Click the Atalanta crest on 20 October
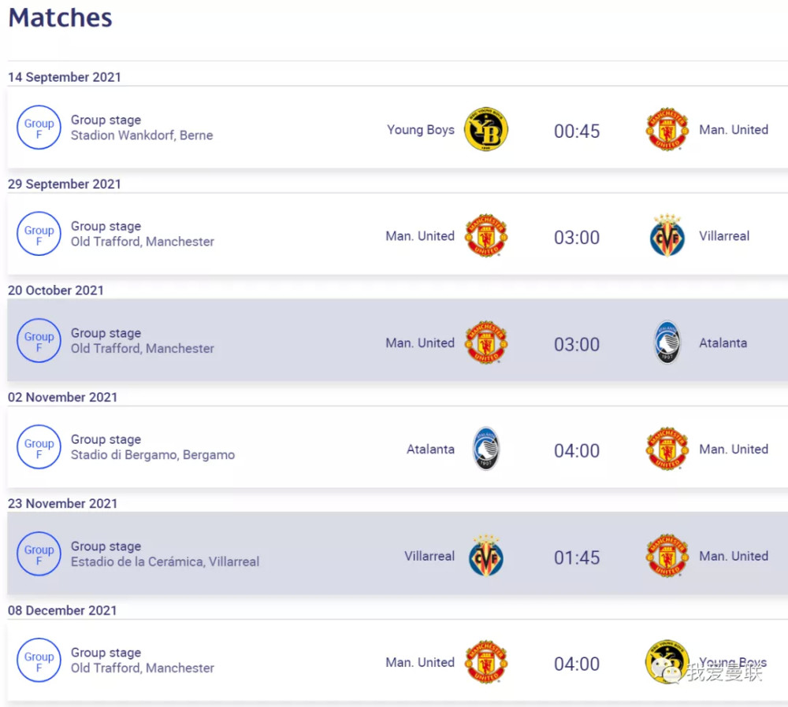788x707 pixels. pos(667,342)
